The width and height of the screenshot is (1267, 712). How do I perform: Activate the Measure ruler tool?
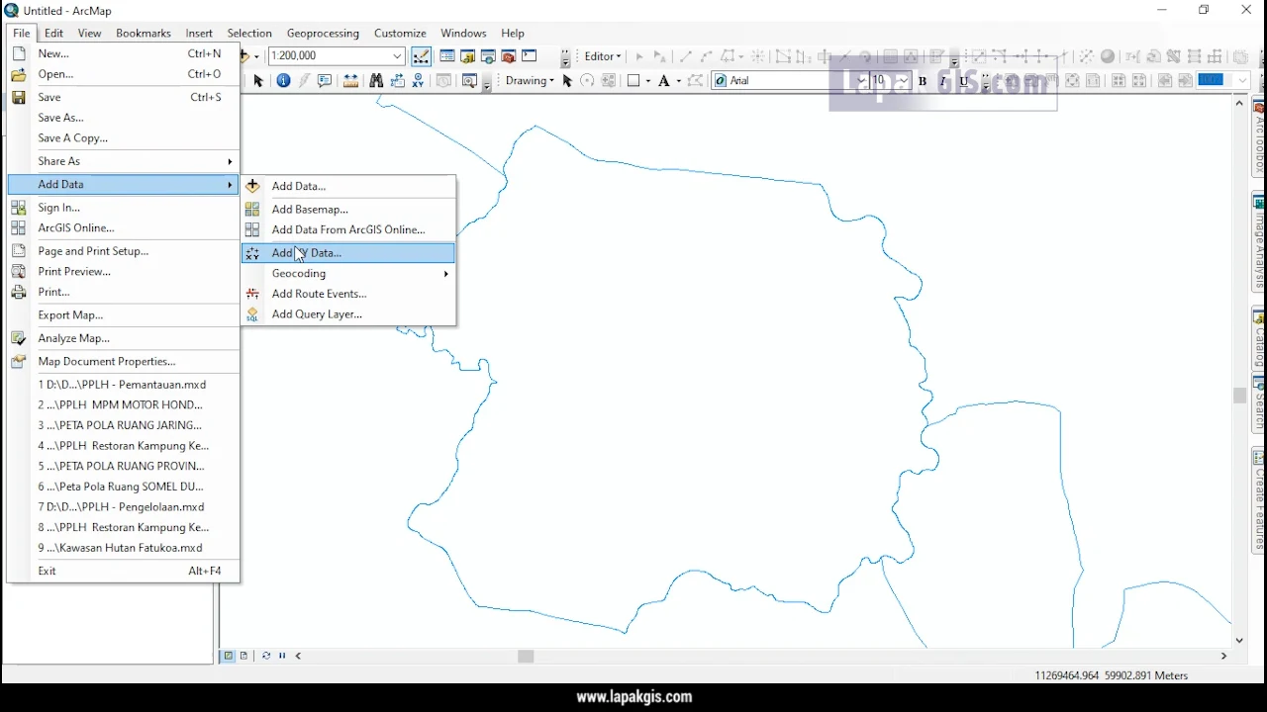pos(350,81)
